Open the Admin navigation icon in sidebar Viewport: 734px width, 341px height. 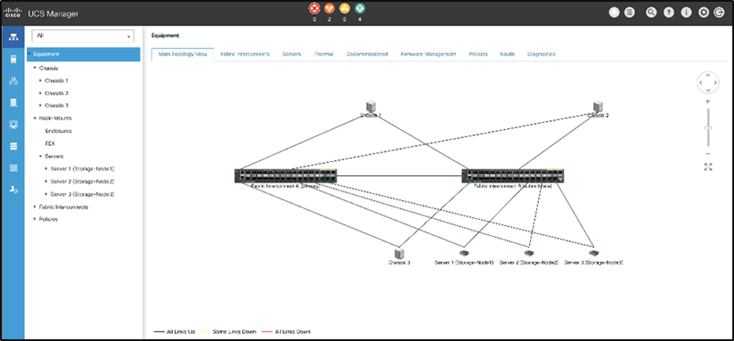pyautogui.click(x=13, y=190)
